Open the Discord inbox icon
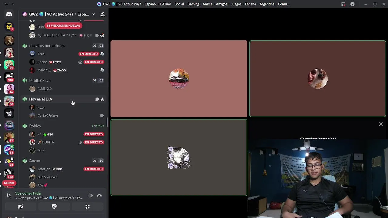The image size is (388, 218). 343,4
